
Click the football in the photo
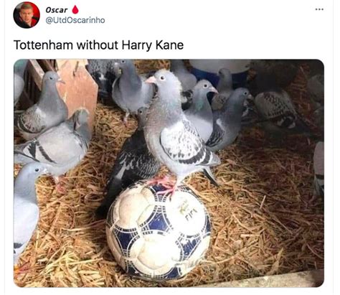coord(159,230)
